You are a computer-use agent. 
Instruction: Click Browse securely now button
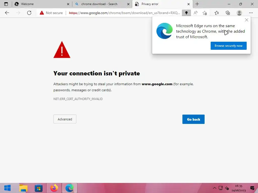point(228,46)
